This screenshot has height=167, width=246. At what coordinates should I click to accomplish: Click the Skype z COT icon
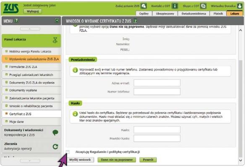[x=203, y=6]
